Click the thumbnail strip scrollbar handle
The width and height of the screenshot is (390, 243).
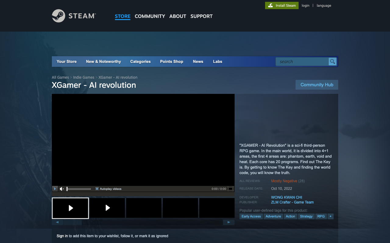coord(73,222)
